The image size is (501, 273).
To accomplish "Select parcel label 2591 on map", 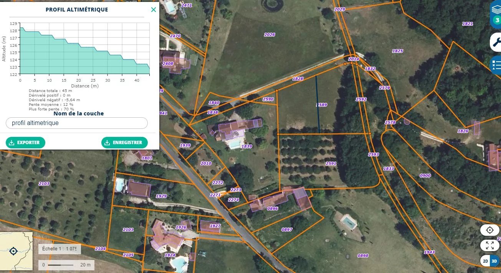I will coord(331,163).
